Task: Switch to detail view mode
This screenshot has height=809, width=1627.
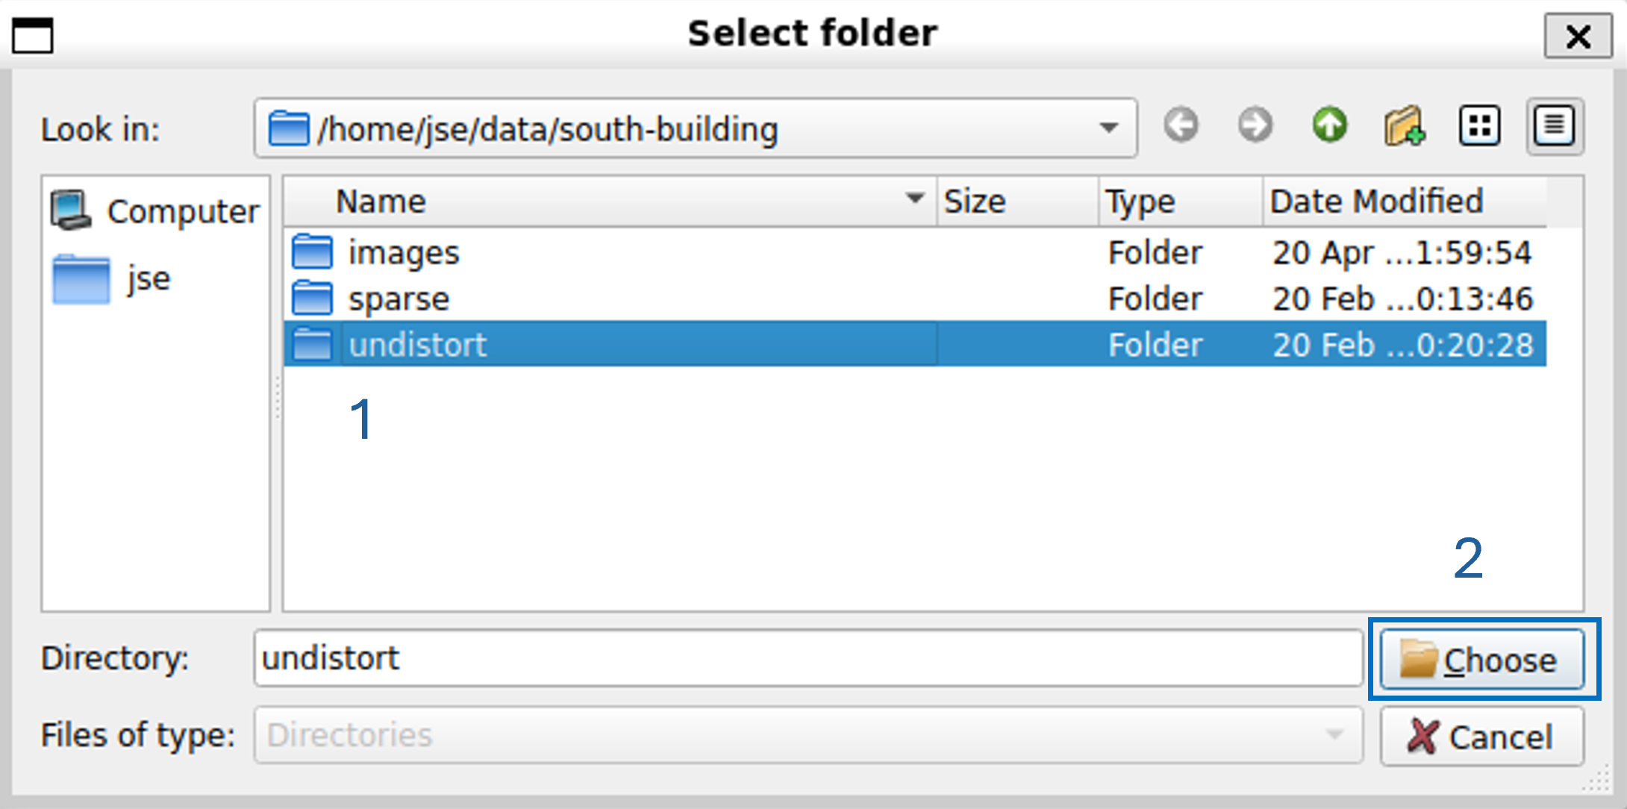Action: click(x=1555, y=126)
